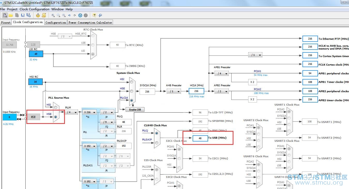The width and height of the screenshot is (349, 189).
Task: Click the HCLK (MHz) value field
Action: coord(196,91)
